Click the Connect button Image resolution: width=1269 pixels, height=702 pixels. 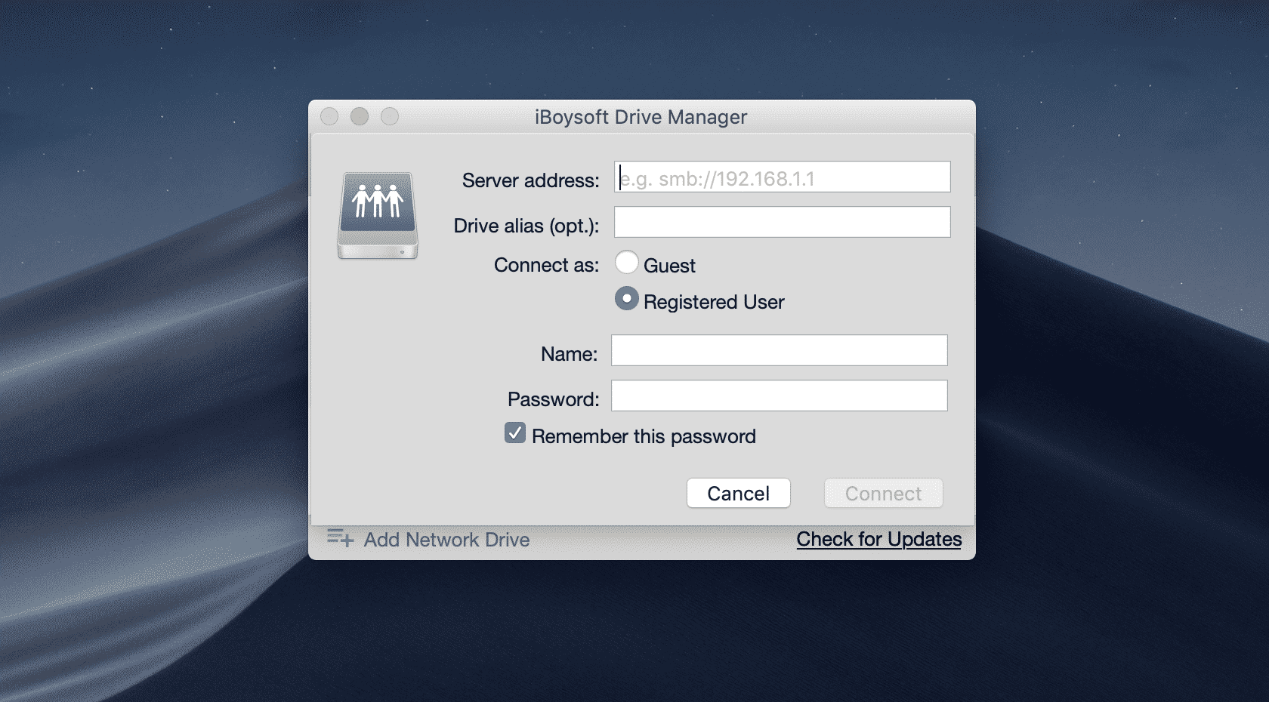883,494
